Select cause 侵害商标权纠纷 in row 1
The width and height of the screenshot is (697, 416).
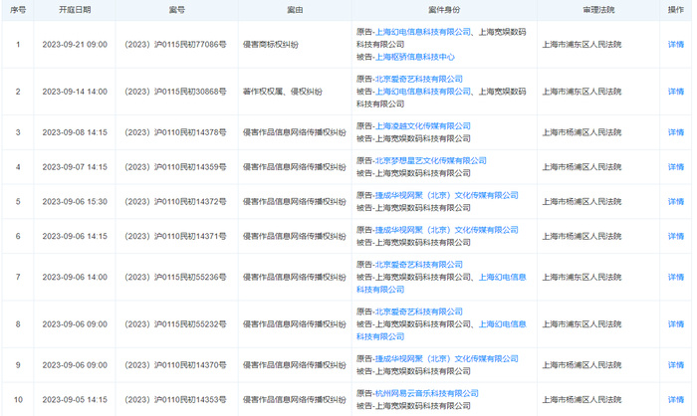pos(270,45)
